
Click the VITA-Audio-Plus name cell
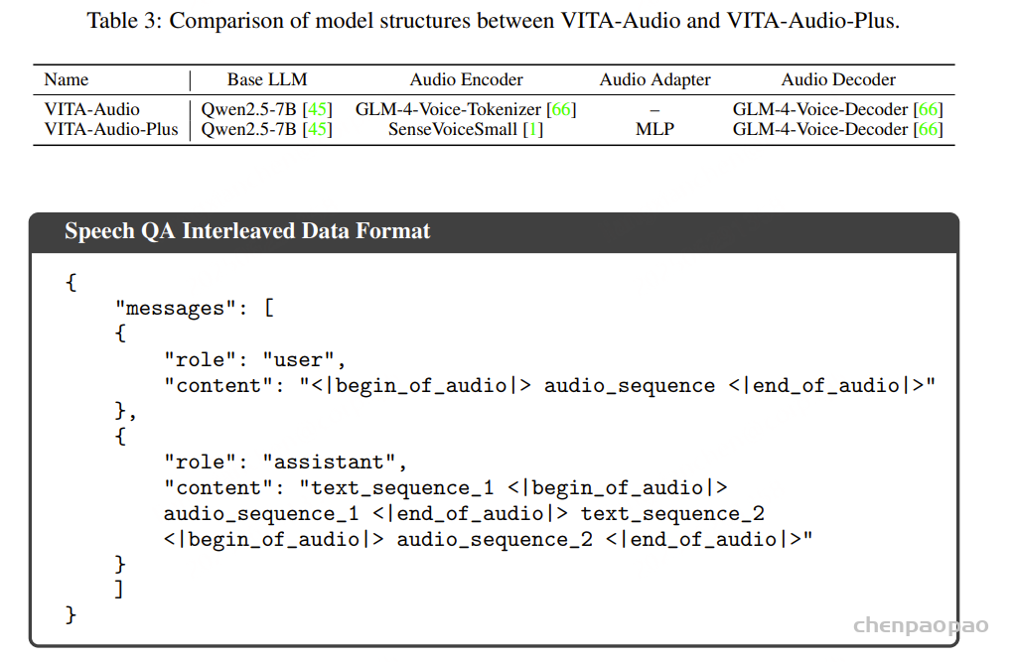[x=111, y=129]
